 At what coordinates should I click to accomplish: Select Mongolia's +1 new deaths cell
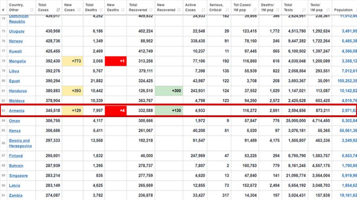(116, 61)
